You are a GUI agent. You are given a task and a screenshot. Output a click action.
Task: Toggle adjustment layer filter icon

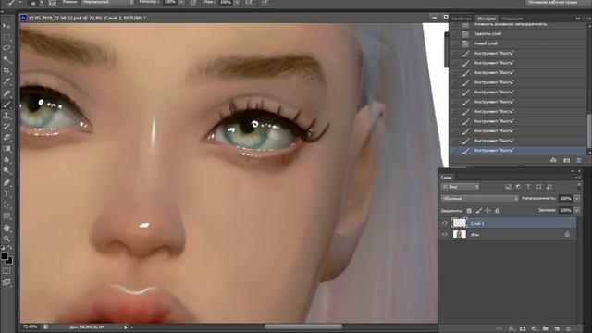[518, 187]
